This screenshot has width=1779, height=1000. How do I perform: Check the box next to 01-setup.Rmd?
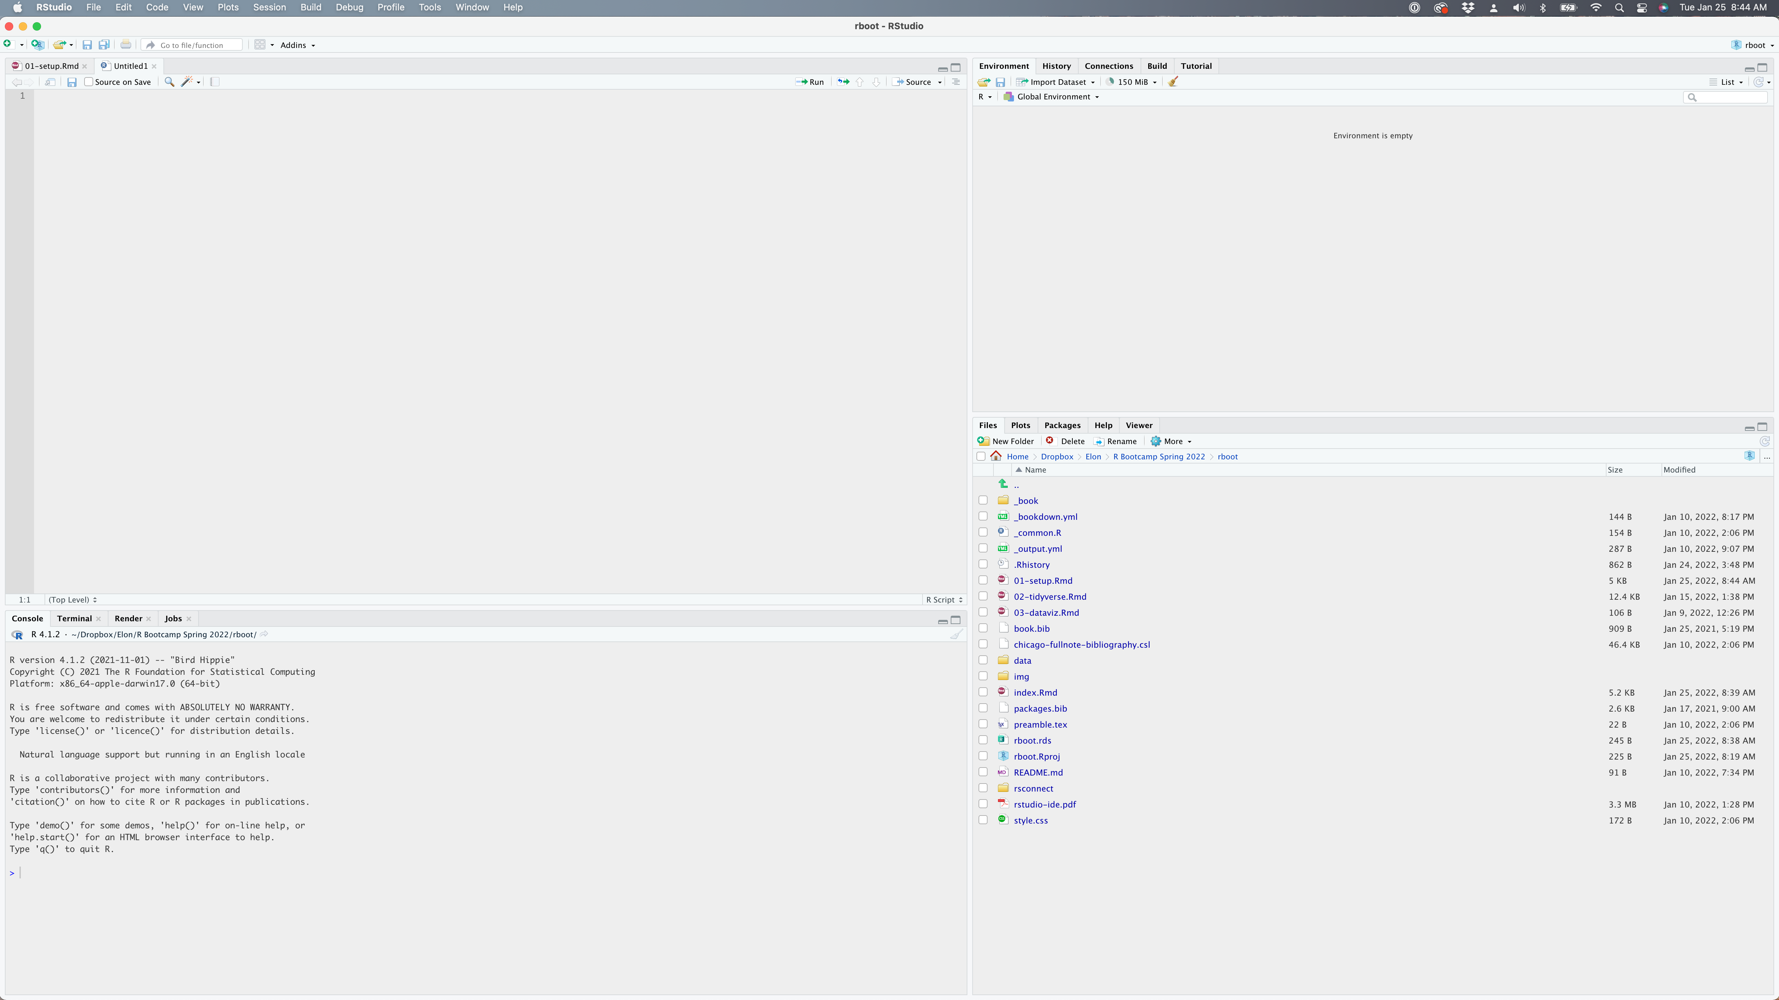tap(983, 580)
